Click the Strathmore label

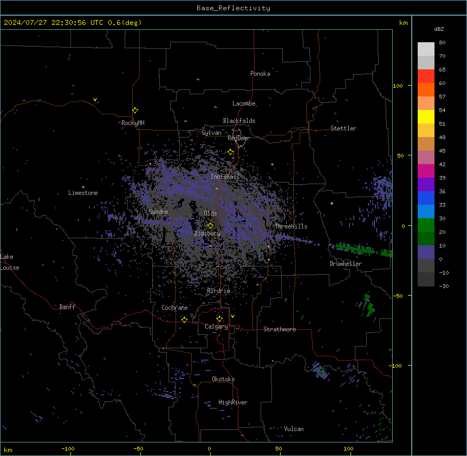280,329
